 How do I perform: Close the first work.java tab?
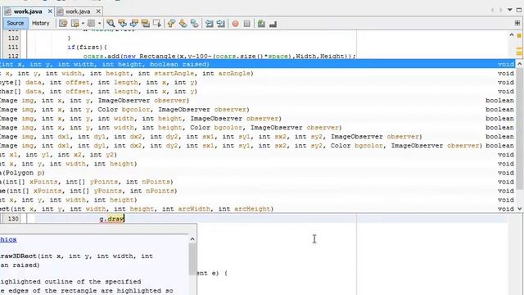[x=50, y=11]
